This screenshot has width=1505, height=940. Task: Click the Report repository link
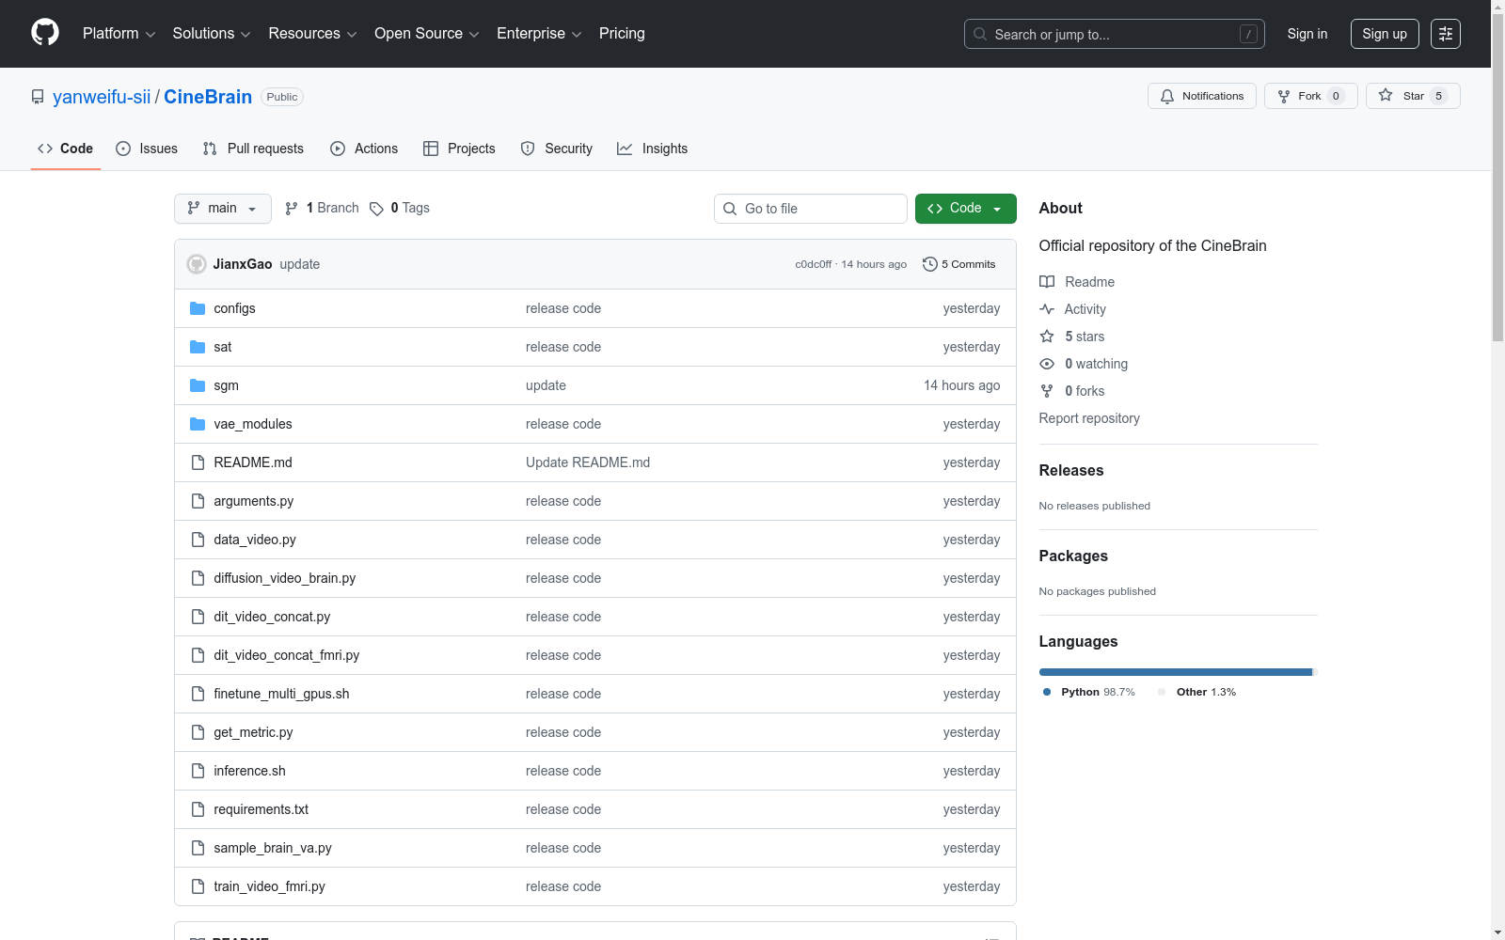click(x=1089, y=418)
